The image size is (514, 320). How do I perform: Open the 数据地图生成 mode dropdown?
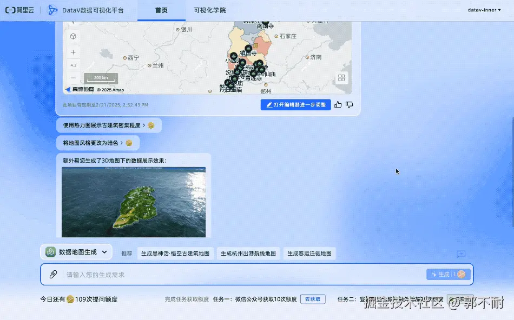tap(76, 252)
